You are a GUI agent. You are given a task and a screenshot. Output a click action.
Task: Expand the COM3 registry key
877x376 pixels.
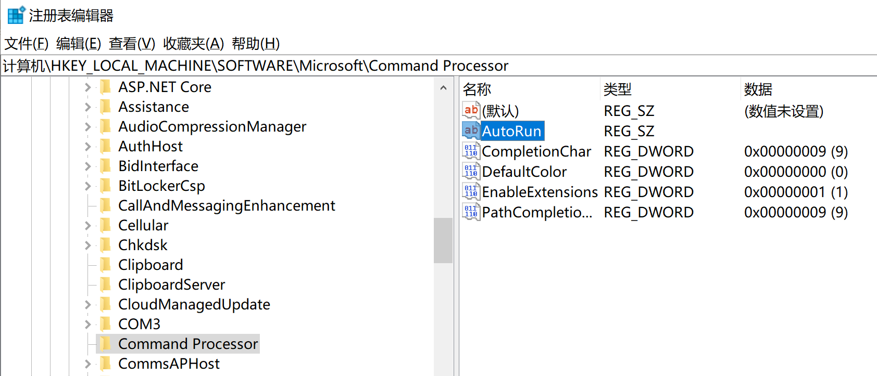[x=88, y=325]
